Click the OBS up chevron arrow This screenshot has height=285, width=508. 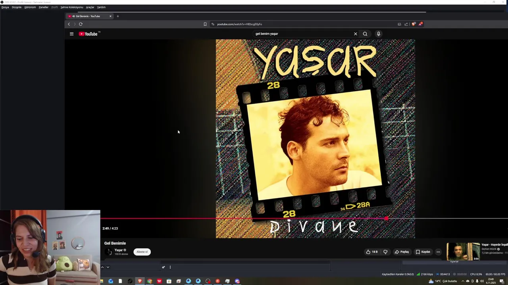102,267
